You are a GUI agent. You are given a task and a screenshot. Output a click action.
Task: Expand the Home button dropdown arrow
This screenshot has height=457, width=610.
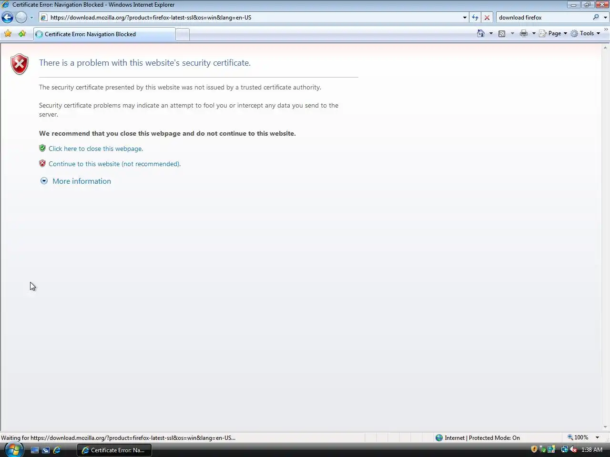[491, 33]
